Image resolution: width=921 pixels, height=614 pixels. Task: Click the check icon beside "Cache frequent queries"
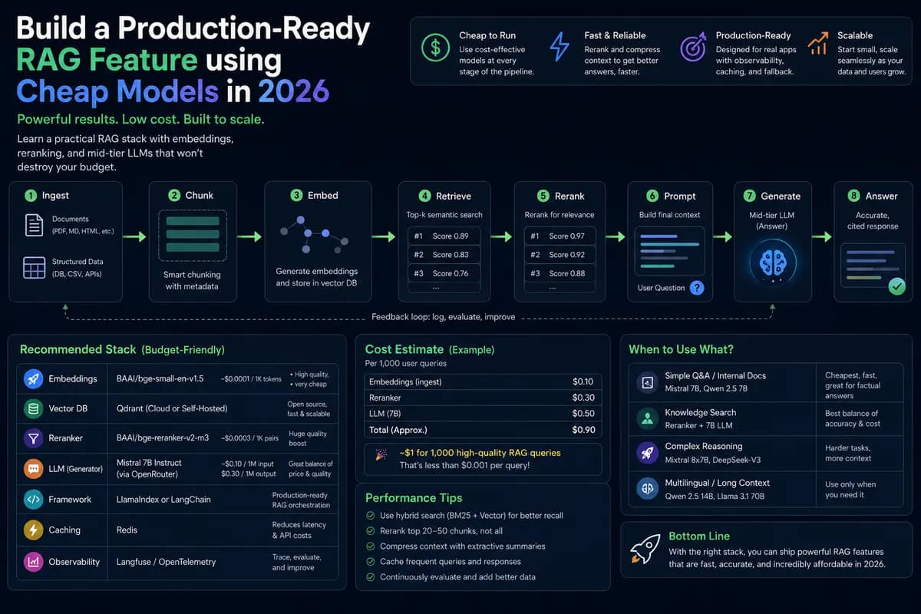click(371, 561)
